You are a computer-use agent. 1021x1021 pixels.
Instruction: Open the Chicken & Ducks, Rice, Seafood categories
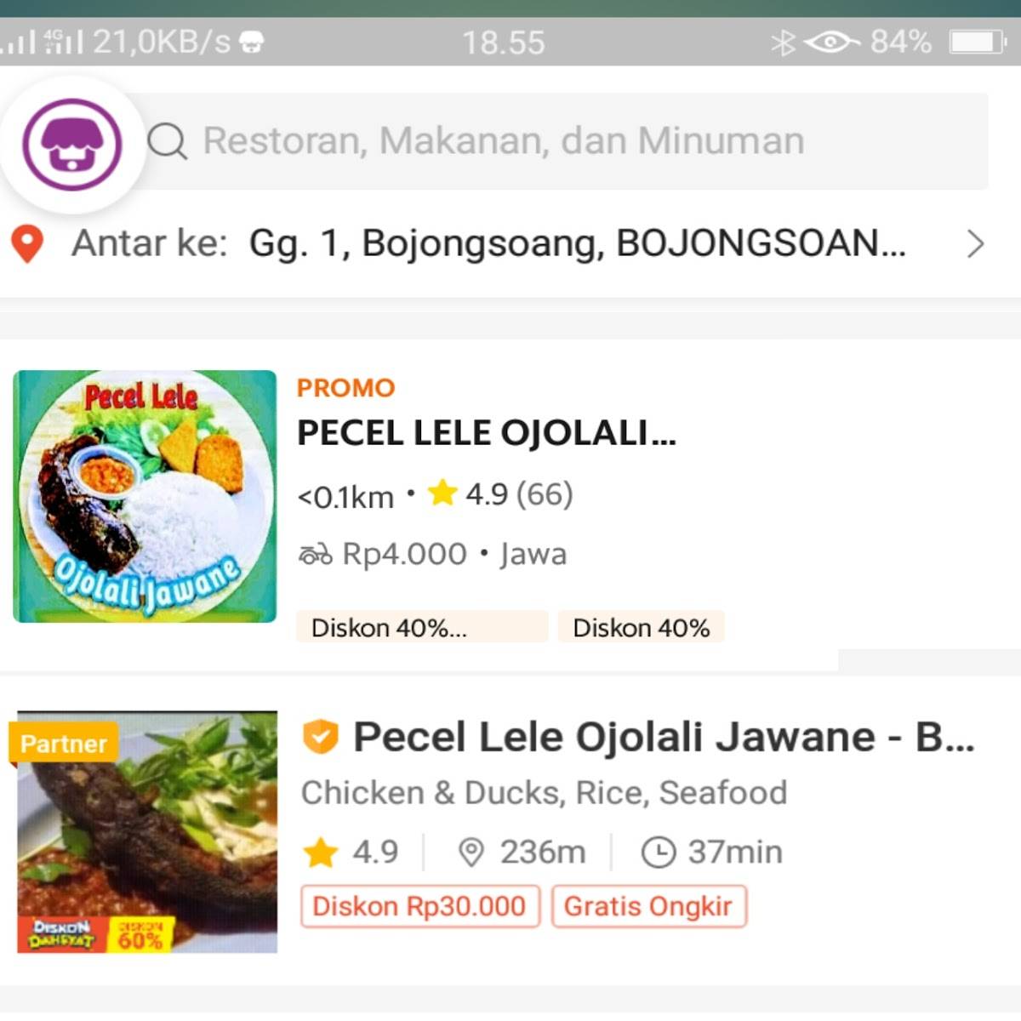point(545,792)
